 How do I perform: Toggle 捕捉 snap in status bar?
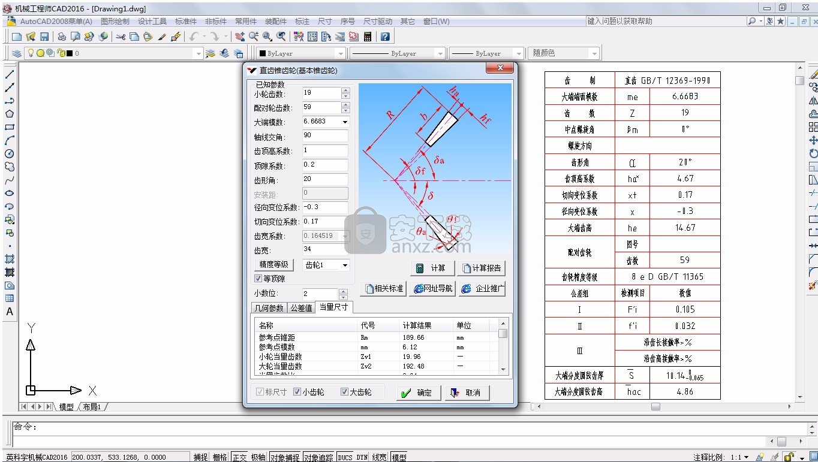coord(201,457)
